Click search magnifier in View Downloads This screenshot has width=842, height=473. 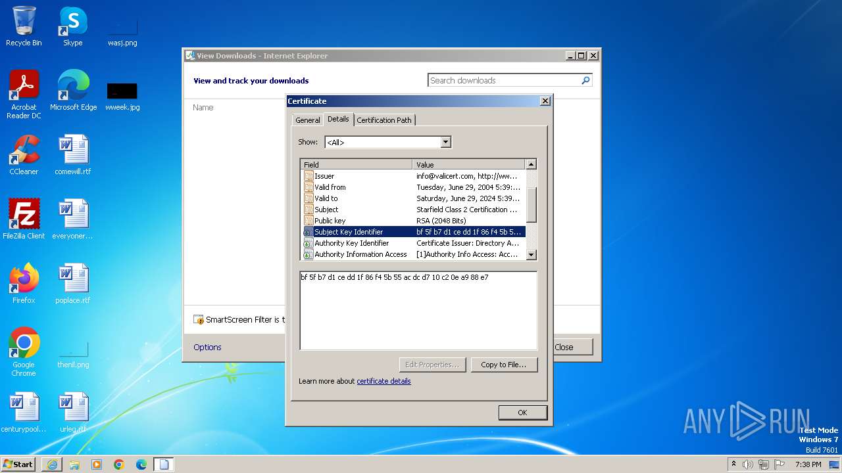(x=585, y=80)
